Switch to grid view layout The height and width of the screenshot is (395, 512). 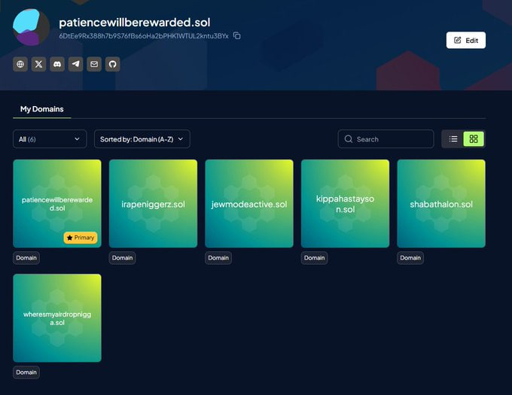click(474, 139)
